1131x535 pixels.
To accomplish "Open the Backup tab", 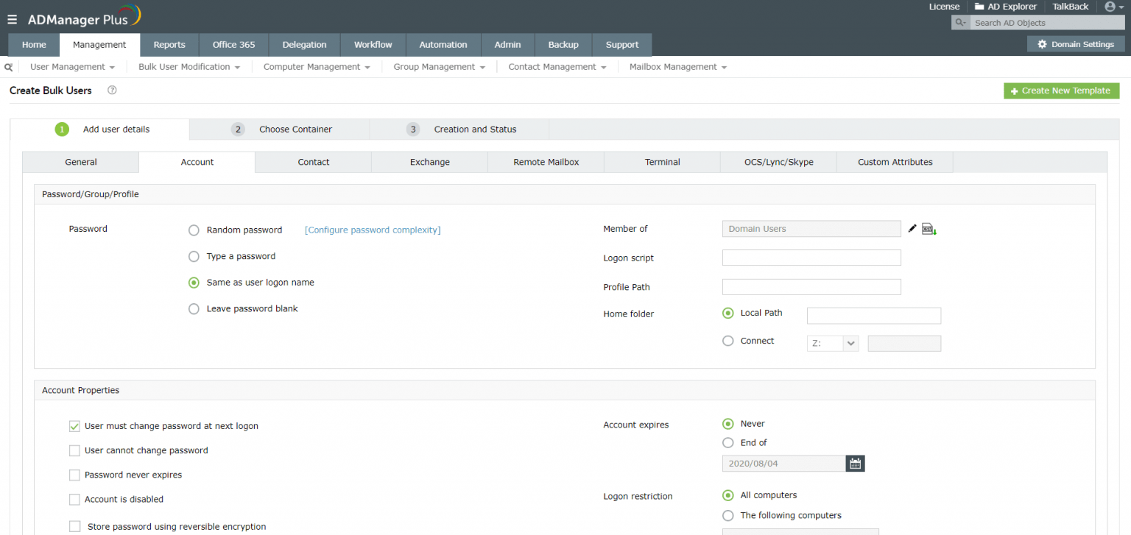I will [x=563, y=45].
